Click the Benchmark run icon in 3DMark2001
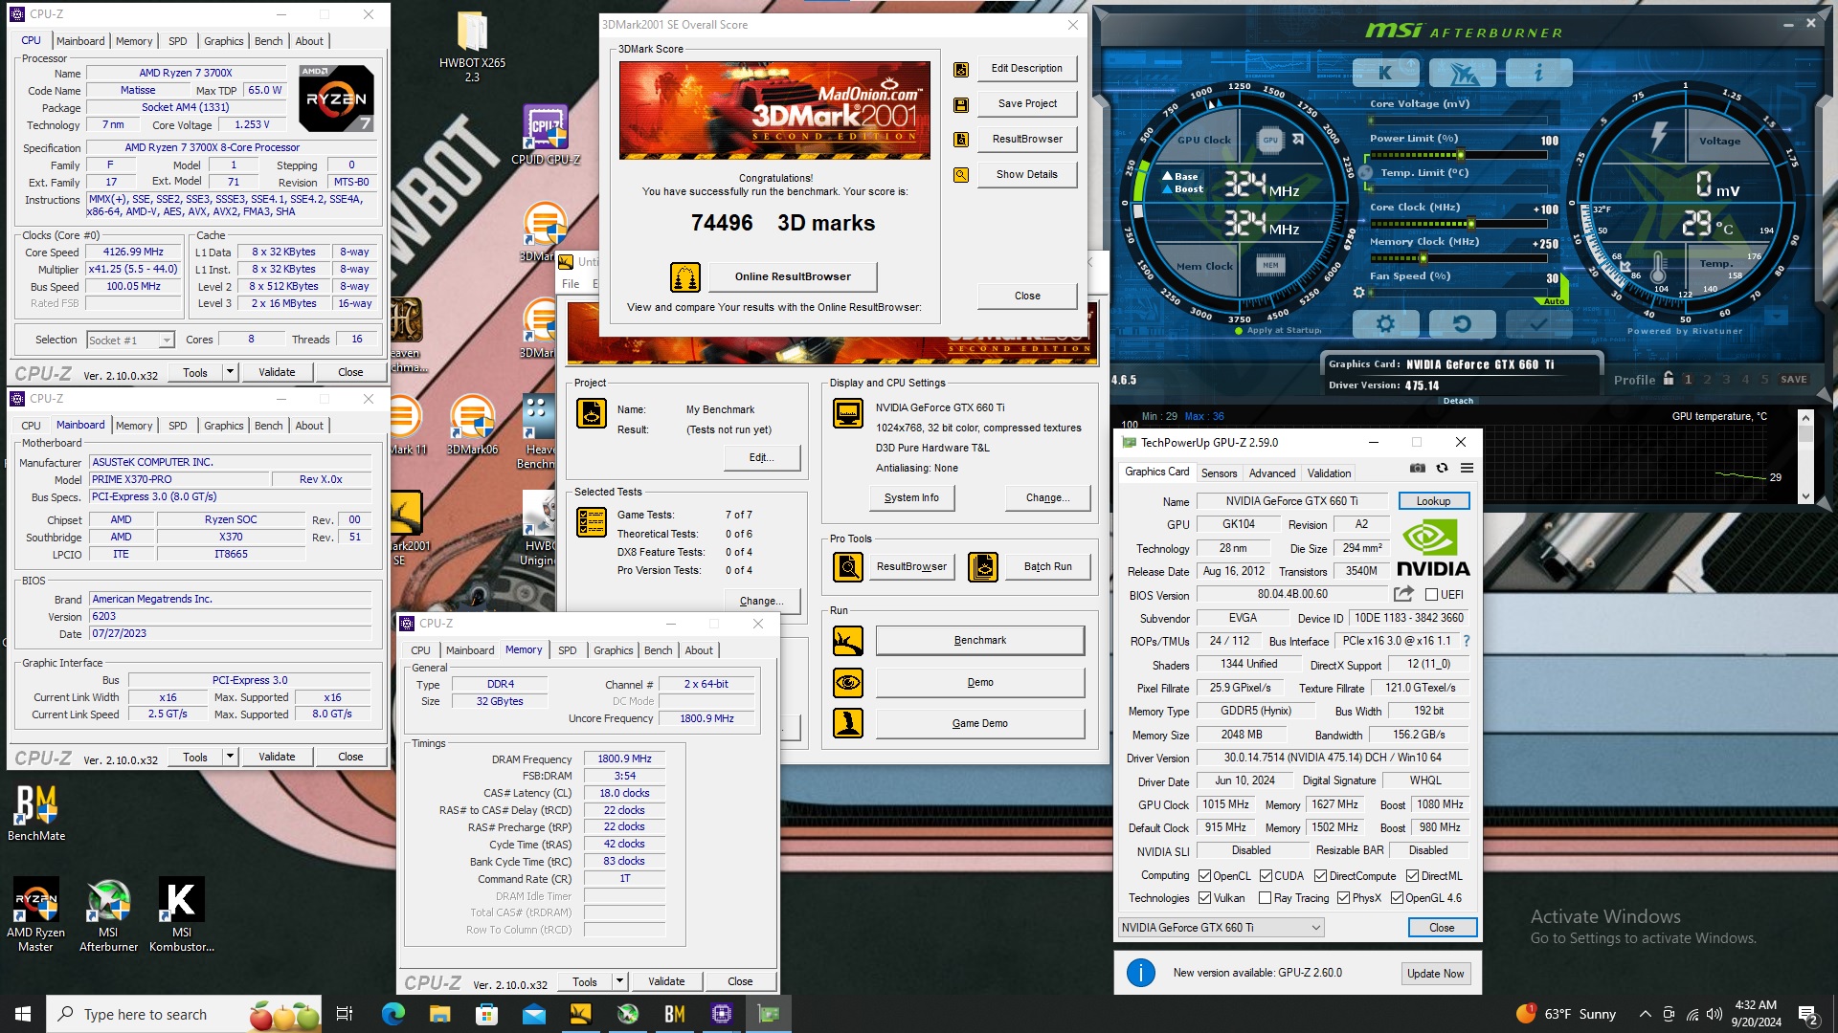This screenshot has height=1033, width=1838. (x=848, y=641)
